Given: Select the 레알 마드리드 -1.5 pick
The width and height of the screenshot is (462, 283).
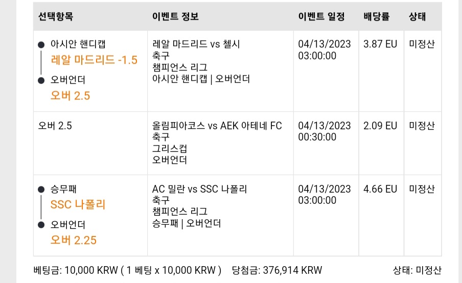Looking at the screenshot, I should pyautogui.click(x=94, y=60).
